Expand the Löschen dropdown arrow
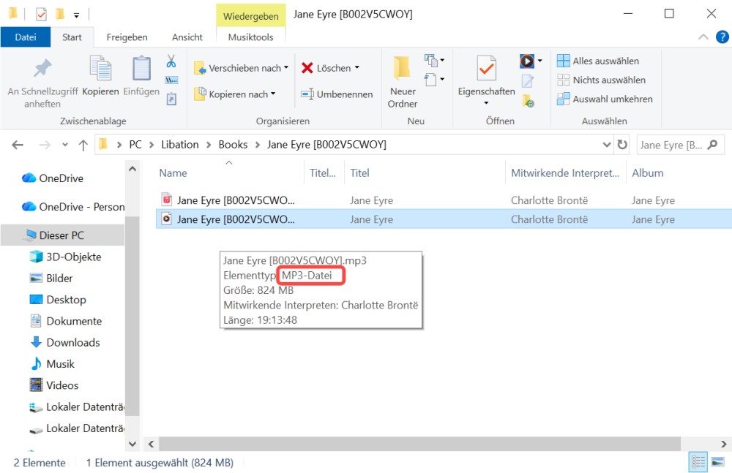This screenshot has height=473, width=732. pyautogui.click(x=357, y=68)
